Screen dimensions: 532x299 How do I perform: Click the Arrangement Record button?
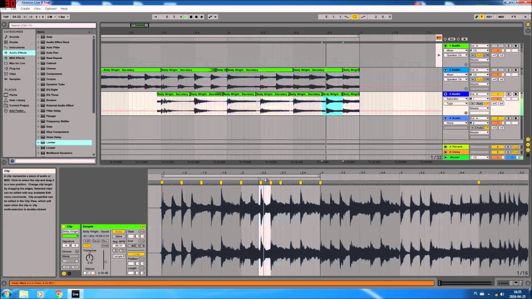(x=196, y=17)
